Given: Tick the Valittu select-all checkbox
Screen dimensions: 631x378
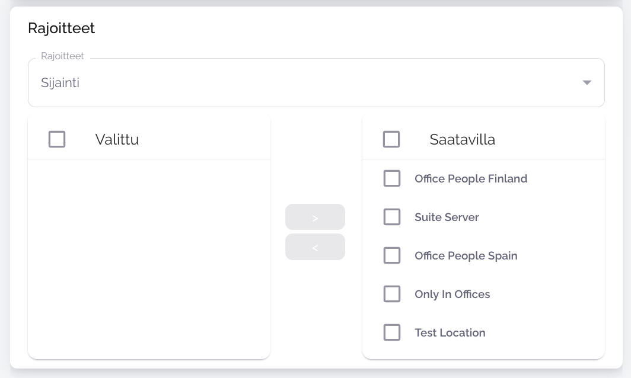Looking at the screenshot, I should click(57, 139).
